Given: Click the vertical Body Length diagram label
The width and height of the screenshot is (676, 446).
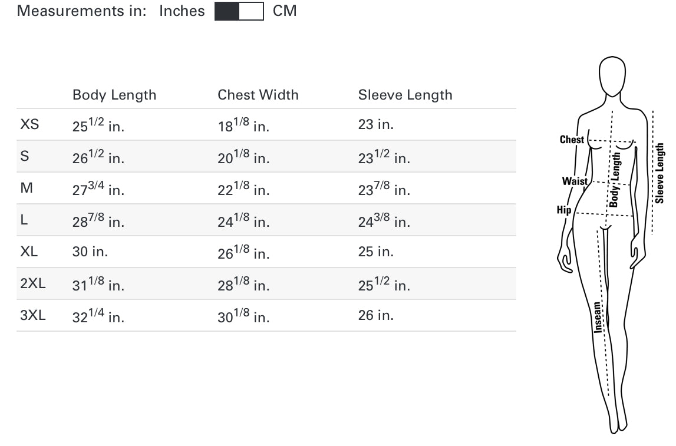Looking at the screenshot, I should pyautogui.click(x=615, y=180).
